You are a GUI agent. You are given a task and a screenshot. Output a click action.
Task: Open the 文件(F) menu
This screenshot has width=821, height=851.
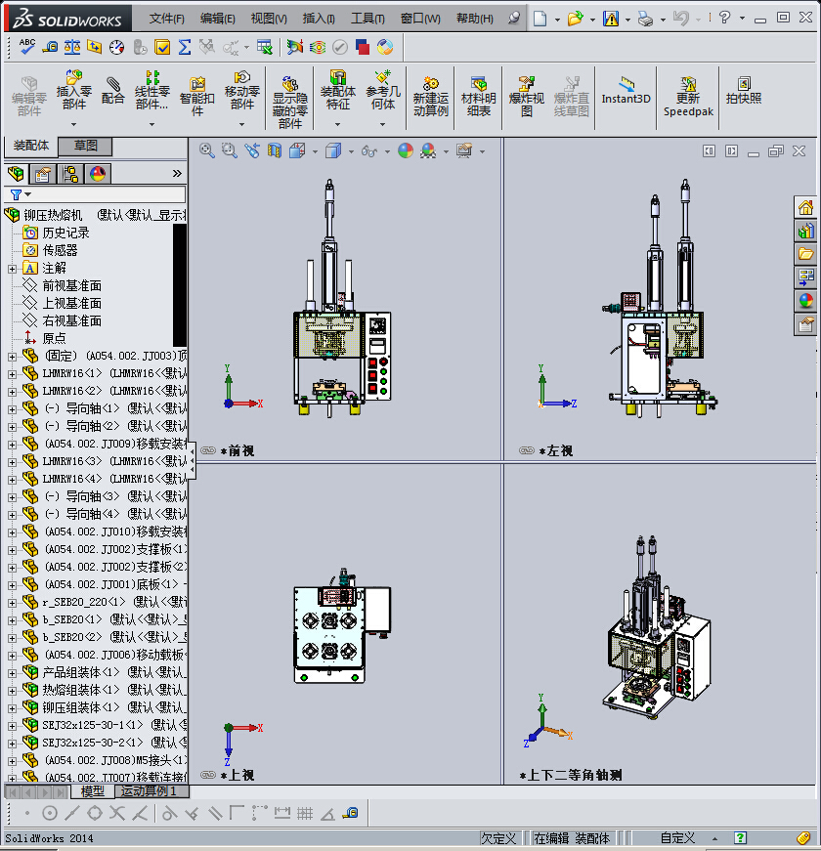coord(167,19)
